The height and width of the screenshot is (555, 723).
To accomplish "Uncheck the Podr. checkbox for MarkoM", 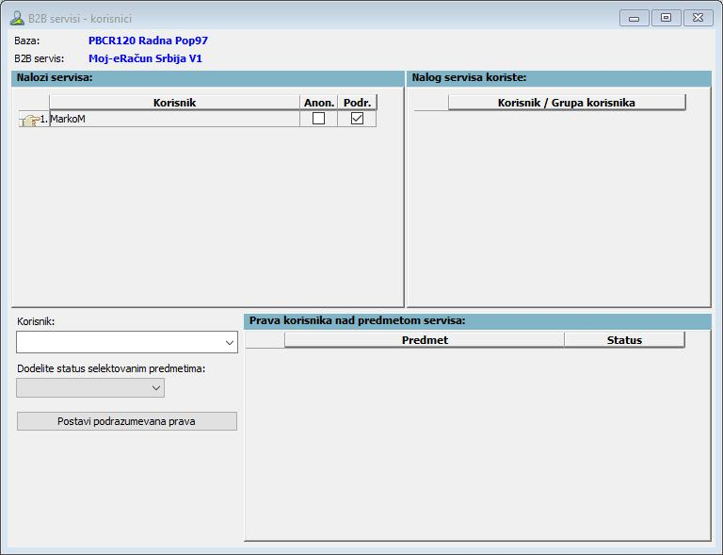I will coord(357,119).
